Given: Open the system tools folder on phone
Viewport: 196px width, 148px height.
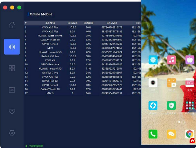Looking at the screenshot, I should [x=190, y=106].
